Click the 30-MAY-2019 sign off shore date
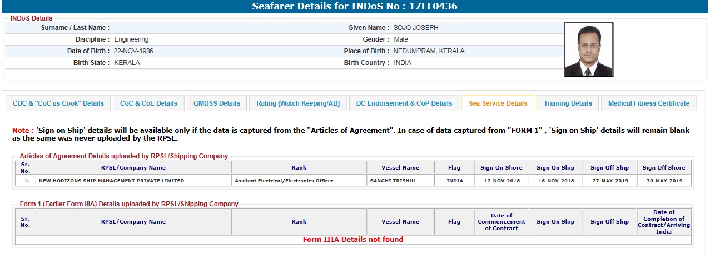 (664, 181)
